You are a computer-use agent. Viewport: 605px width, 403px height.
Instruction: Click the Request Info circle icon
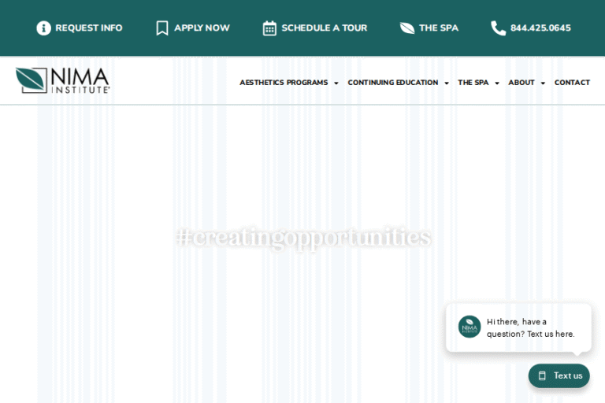click(x=43, y=28)
